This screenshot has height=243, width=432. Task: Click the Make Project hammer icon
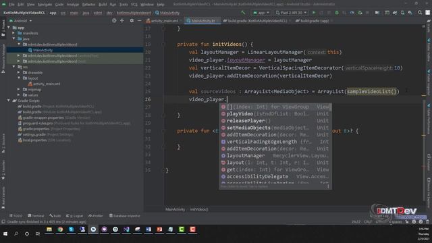(x=243, y=13)
